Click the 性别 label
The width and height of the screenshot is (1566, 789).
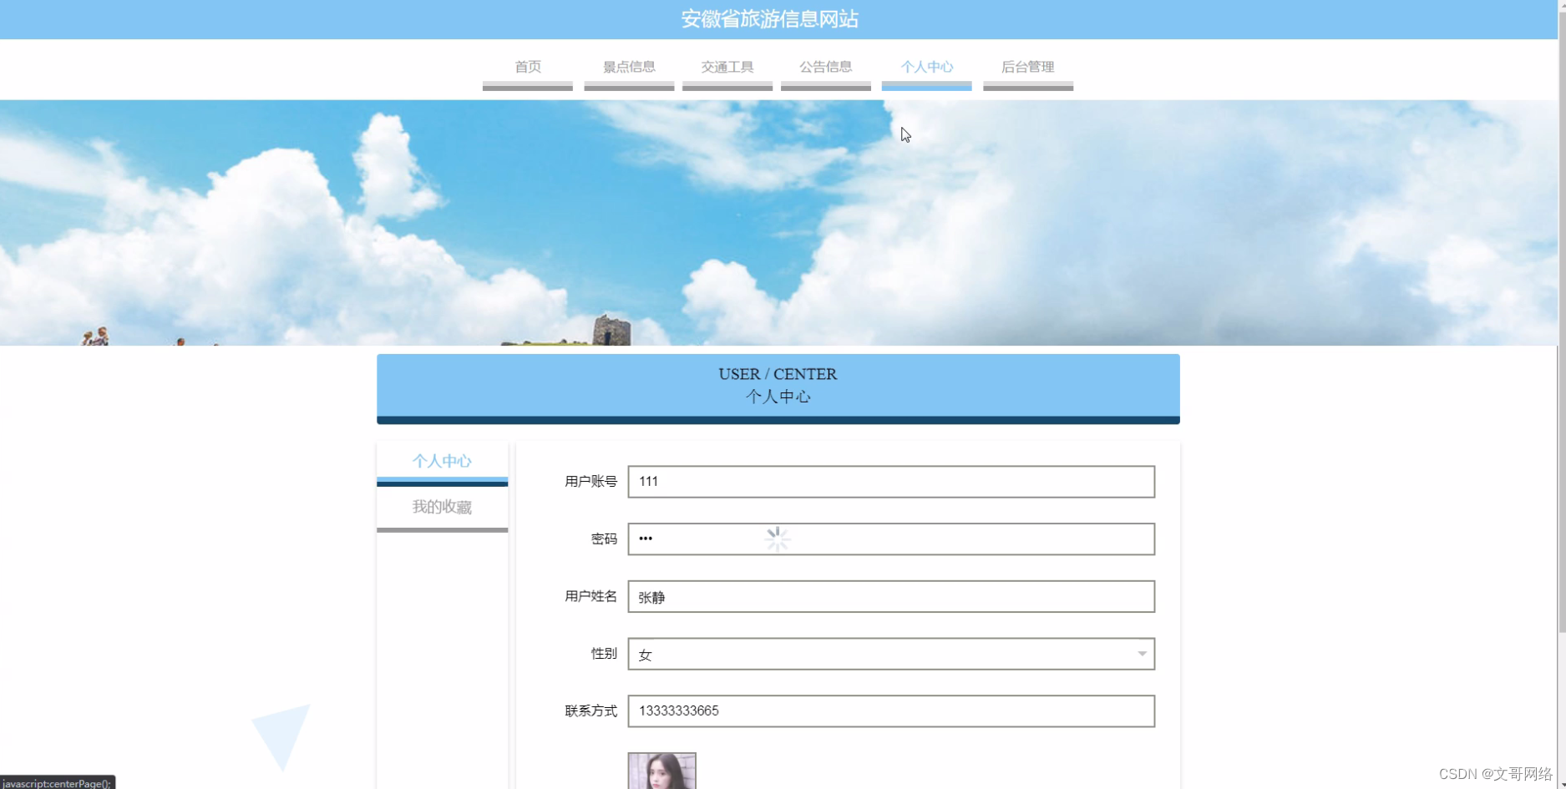[604, 654]
